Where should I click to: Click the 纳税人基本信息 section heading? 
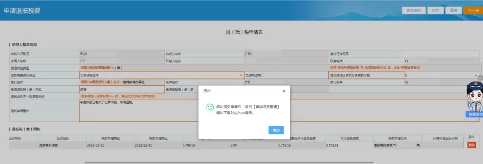(x=25, y=45)
